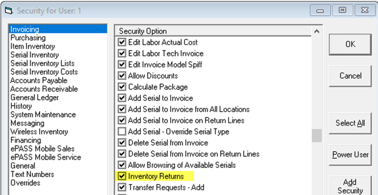
Task: Open the Serial Inventory Costs category
Action: click(x=58, y=72)
